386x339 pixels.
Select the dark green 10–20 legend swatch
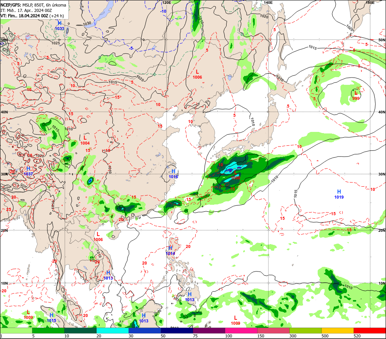[80, 331]
